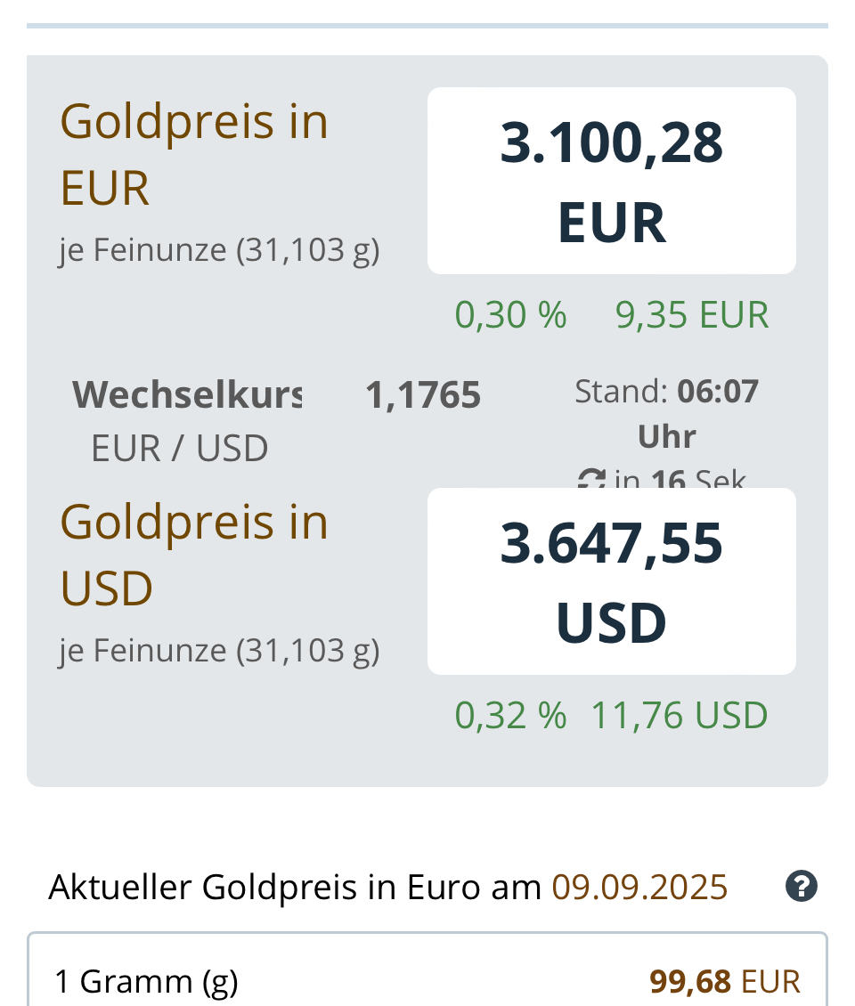This screenshot has height=1006, width=855.
Task: Click je Feinunze text under EUR heading
Action: click(219, 250)
